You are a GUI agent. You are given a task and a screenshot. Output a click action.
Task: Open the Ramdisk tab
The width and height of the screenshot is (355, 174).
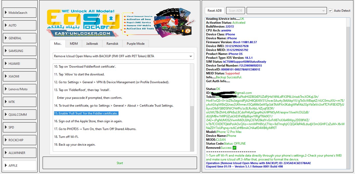113,44
